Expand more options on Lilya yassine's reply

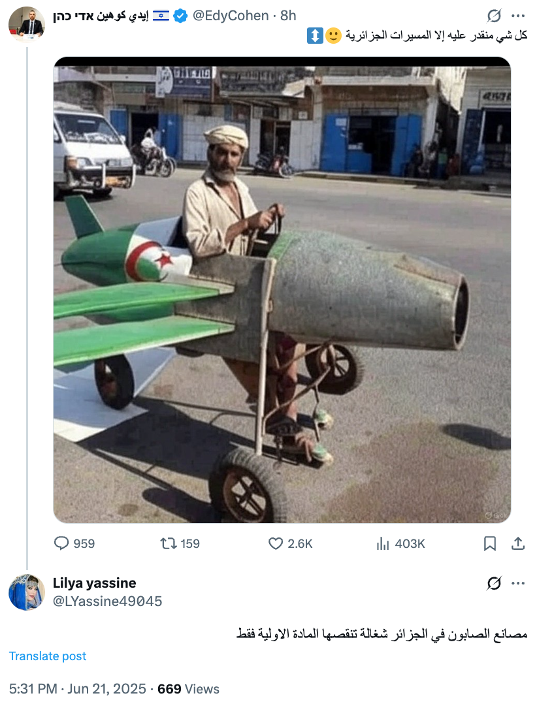518,583
